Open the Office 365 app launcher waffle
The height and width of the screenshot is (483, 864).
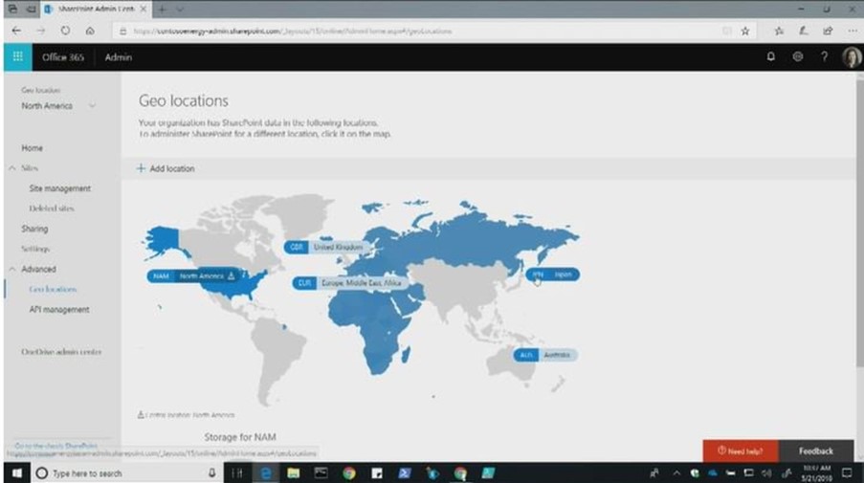[17, 56]
